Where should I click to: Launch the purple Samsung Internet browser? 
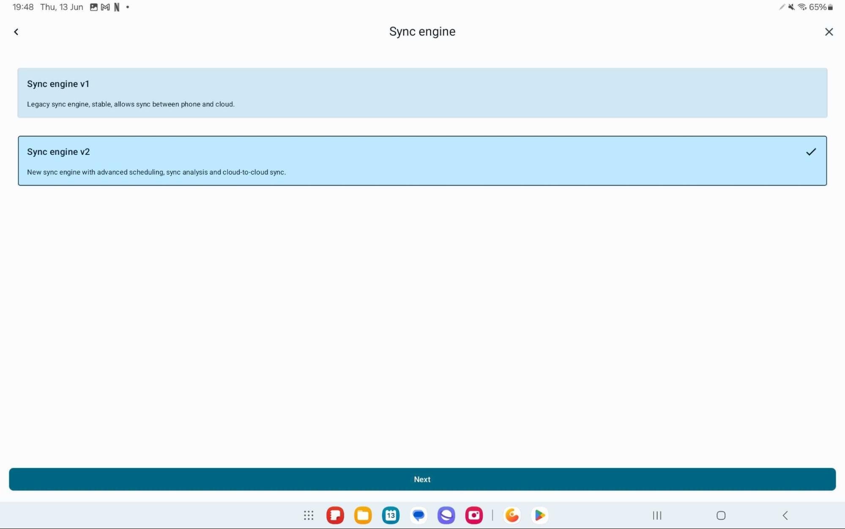tap(446, 515)
